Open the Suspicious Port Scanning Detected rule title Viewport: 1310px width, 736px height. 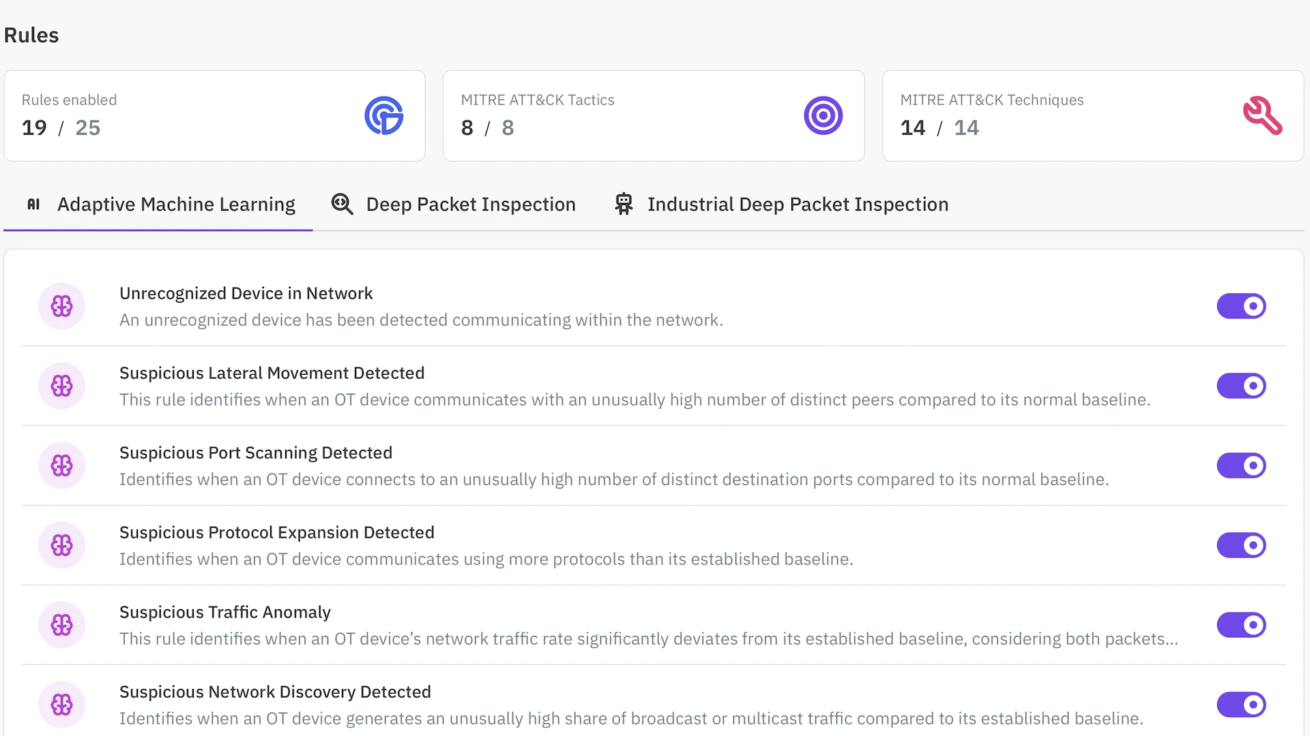pyautogui.click(x=256, y=453)
